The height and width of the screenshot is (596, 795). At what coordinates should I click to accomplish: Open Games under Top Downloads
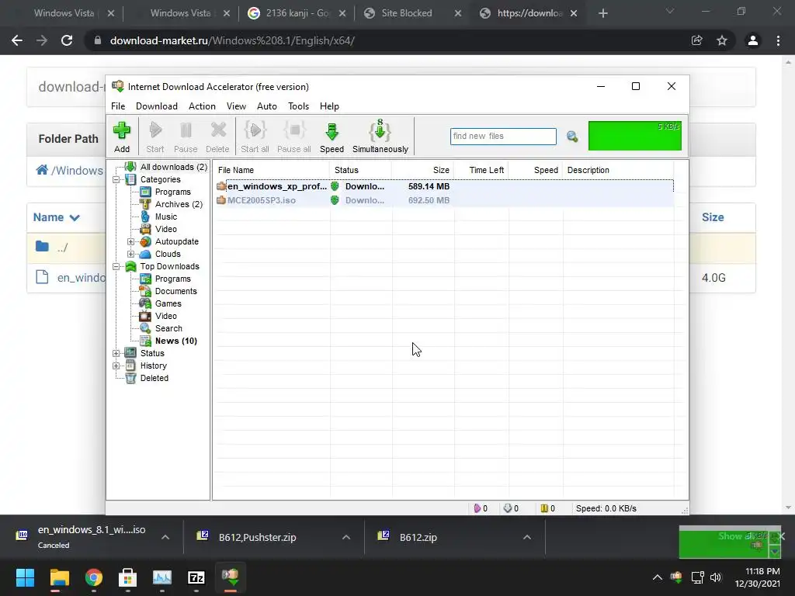[168, 303]
